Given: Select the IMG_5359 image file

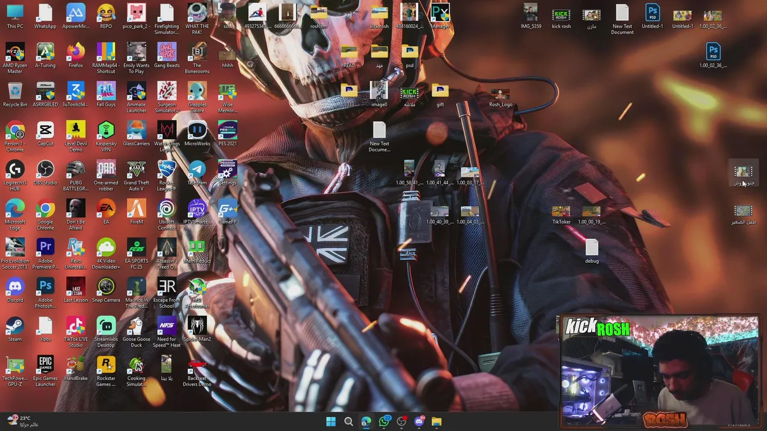Looking at the screenshot, I should pos(530,17).
